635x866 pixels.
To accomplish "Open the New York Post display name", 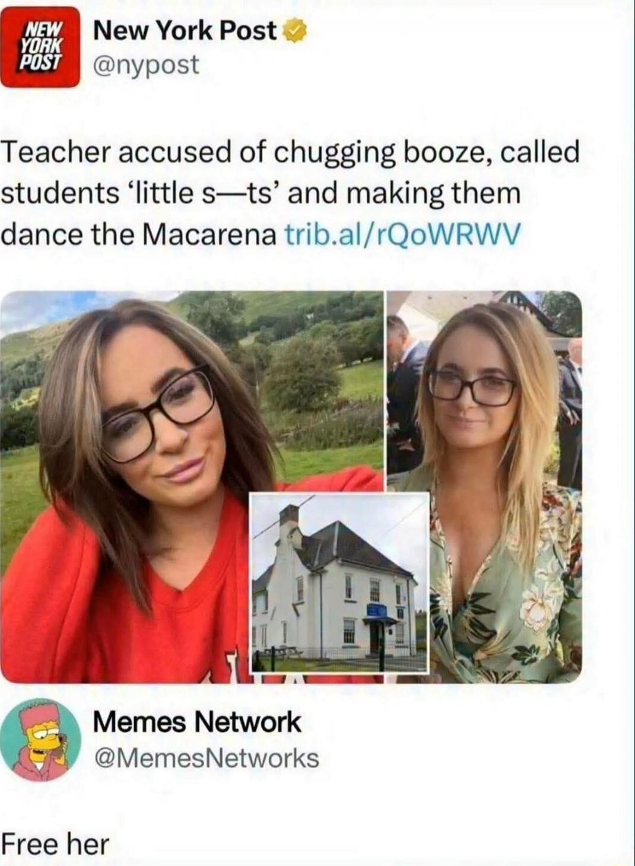I will [x=186, y=31].
